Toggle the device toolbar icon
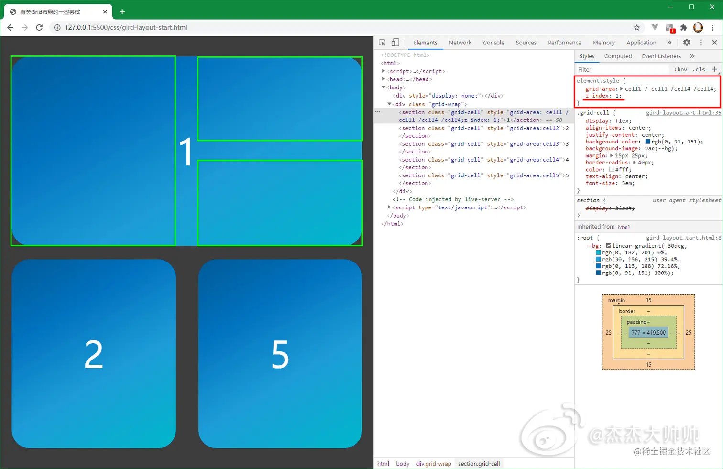 click(395, 43)
